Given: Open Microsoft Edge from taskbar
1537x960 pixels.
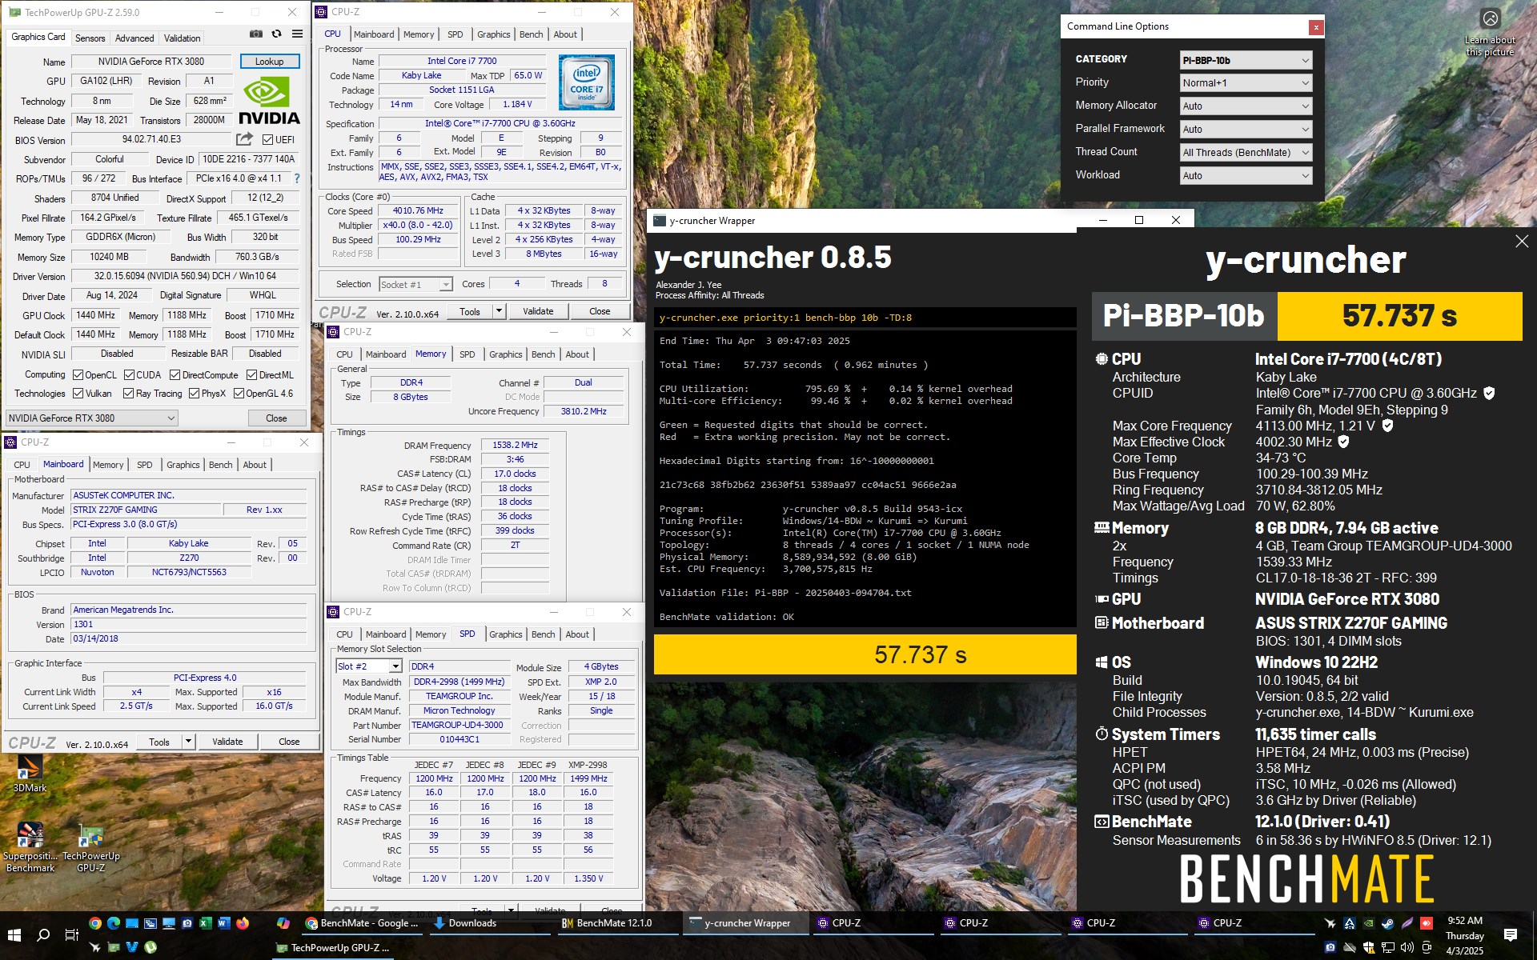Looking at the screenshot, I should 114,923.
